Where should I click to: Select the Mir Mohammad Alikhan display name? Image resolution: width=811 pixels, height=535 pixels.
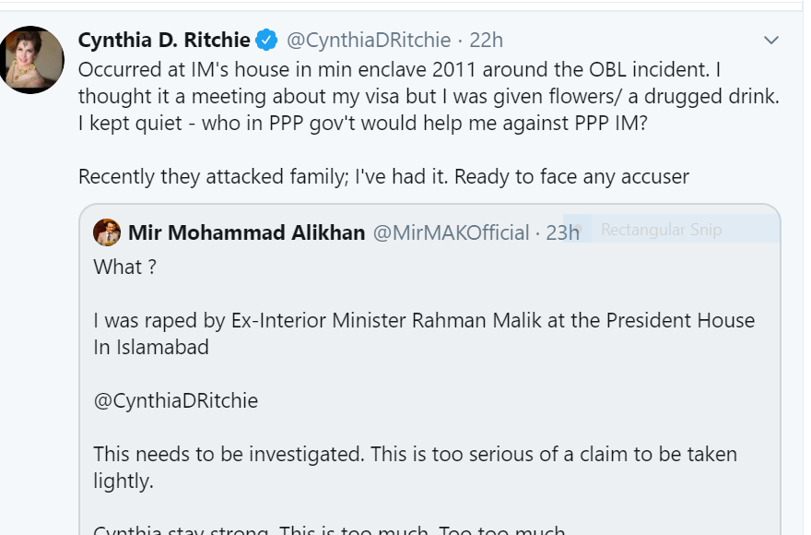coord(247,232)
